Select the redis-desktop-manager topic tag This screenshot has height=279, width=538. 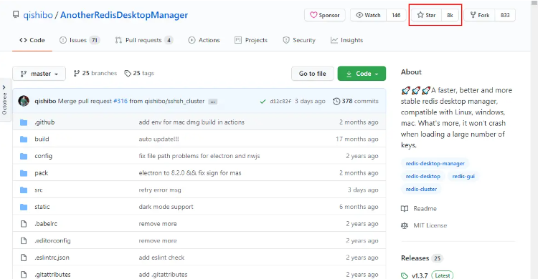coord(435,163)
